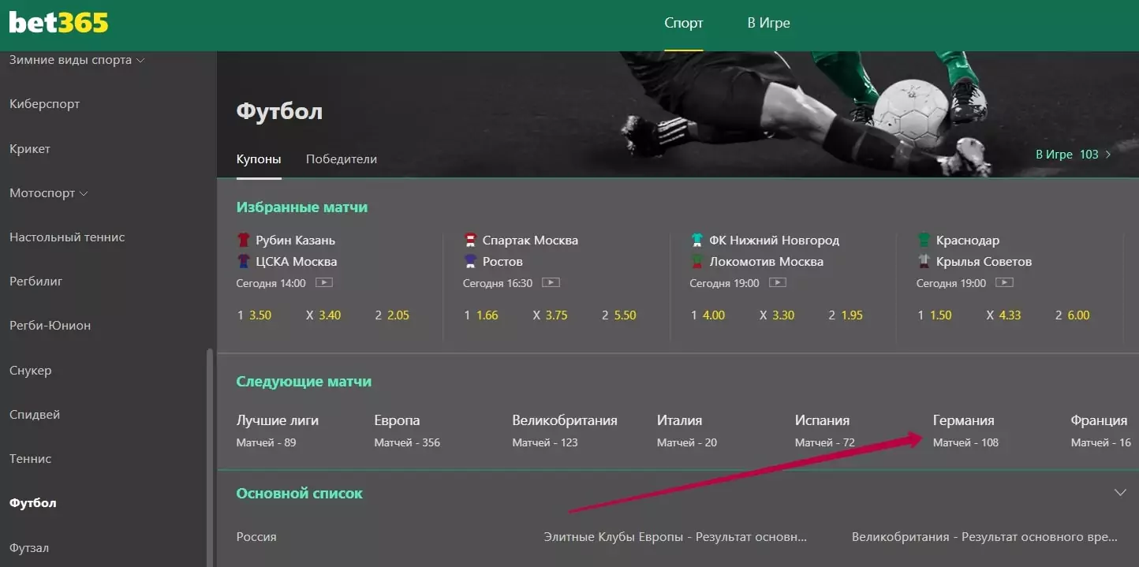The height and width of the screenshot is (567, 1139).
Task: Click the Рубин Казань red jersey icon
Action: click(x=243, y=240)
